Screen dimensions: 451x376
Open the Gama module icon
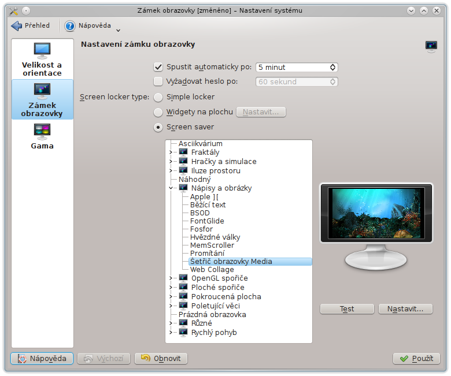pyautogui.click(x=42, y=132)
